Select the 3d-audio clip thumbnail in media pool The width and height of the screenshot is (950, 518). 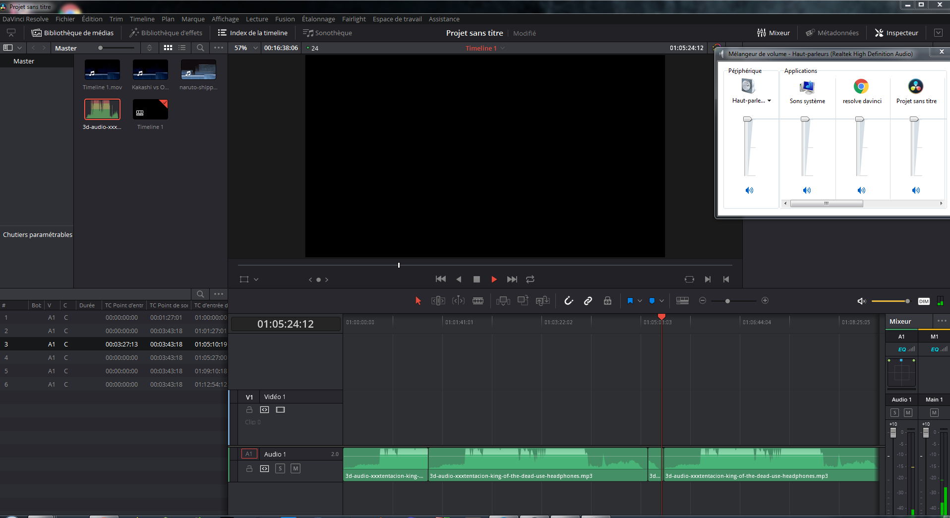pyautogui.click(x=102, y=109)
